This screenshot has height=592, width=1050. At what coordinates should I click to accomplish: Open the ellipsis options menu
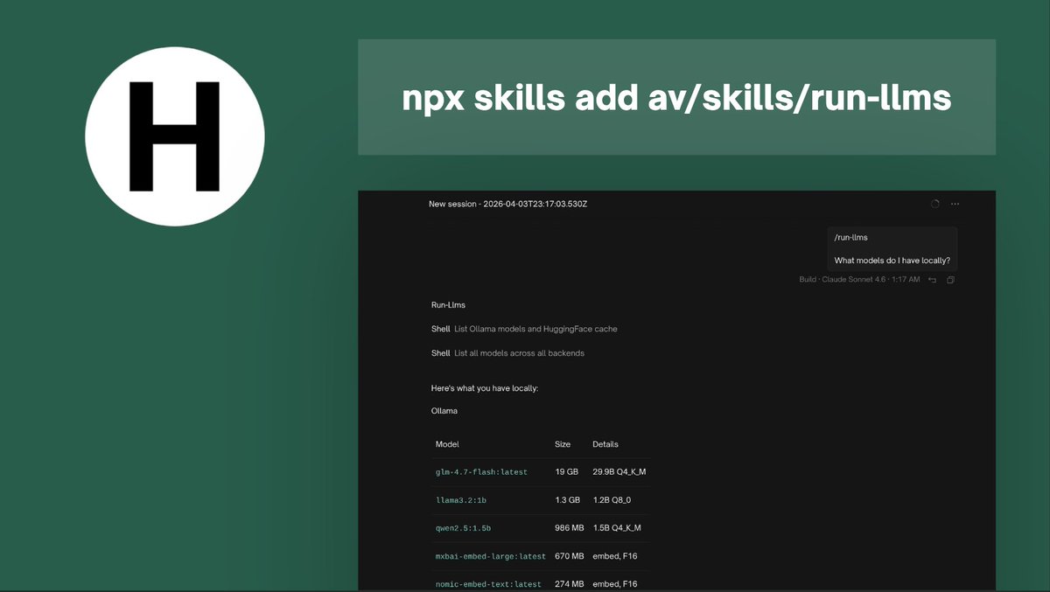955,204
